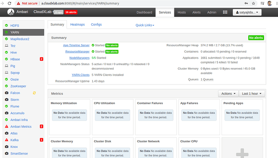Image resolution: width=278 pixels, height=158 pixels.
Task: Click the add metric widget plus icon
Action: click(x=242, y=153)
